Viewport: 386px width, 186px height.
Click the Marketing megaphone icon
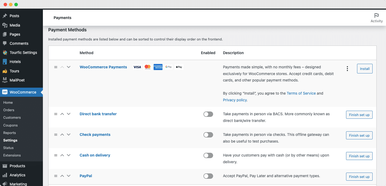(5, 184)
